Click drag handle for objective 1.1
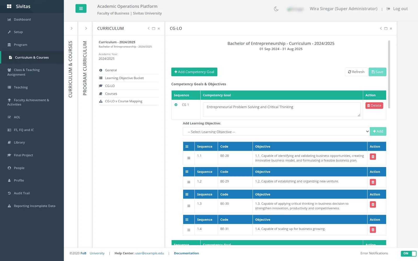The height and width of the screenshot is (261, 418). (x=189, y=158)
